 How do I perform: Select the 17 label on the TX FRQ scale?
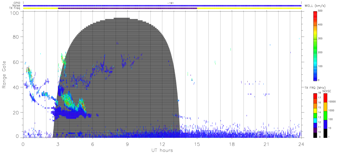point(319,98)
